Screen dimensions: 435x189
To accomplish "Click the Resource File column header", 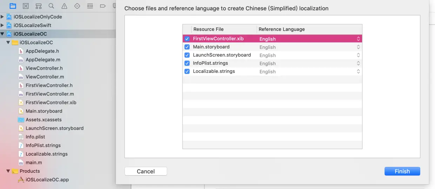I will pos(208,29).
